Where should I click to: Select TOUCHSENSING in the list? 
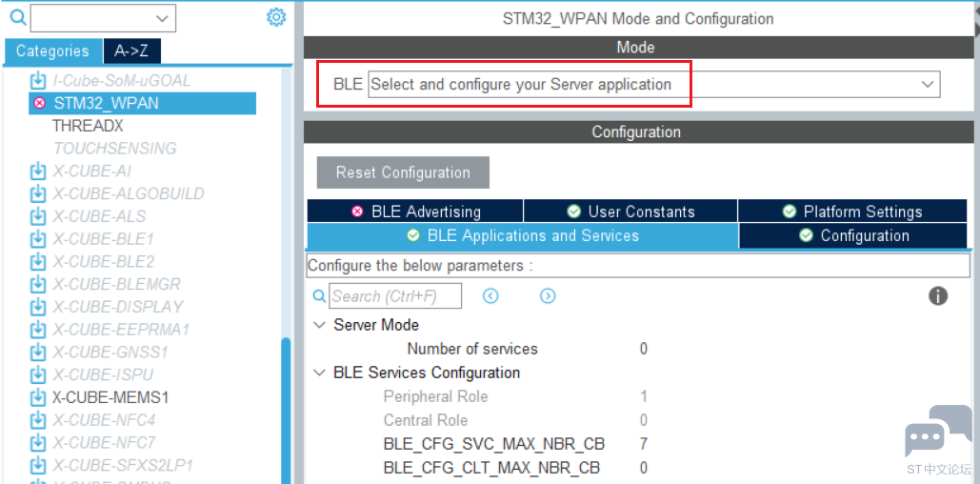pyautogui.click(x=114, y=149)
